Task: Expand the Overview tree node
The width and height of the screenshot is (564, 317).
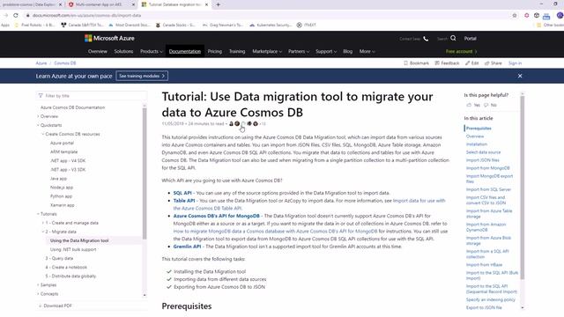Action: (x=38, y=116)
